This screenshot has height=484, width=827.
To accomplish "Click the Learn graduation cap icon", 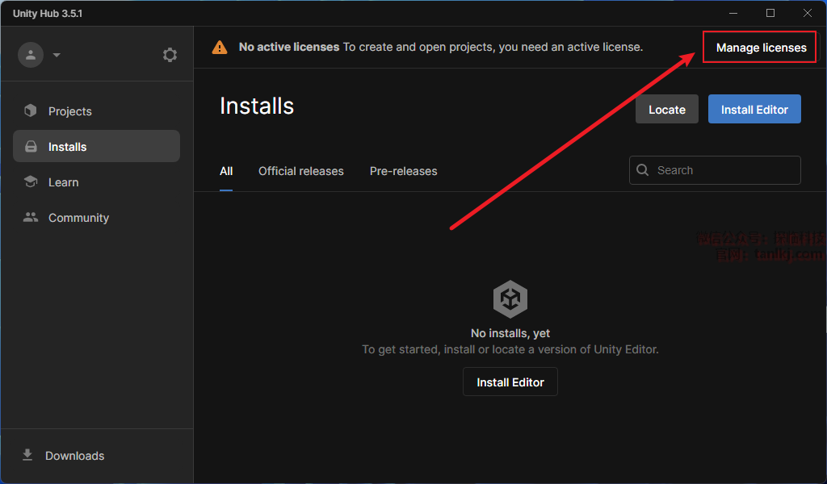I will pos(31,182).
